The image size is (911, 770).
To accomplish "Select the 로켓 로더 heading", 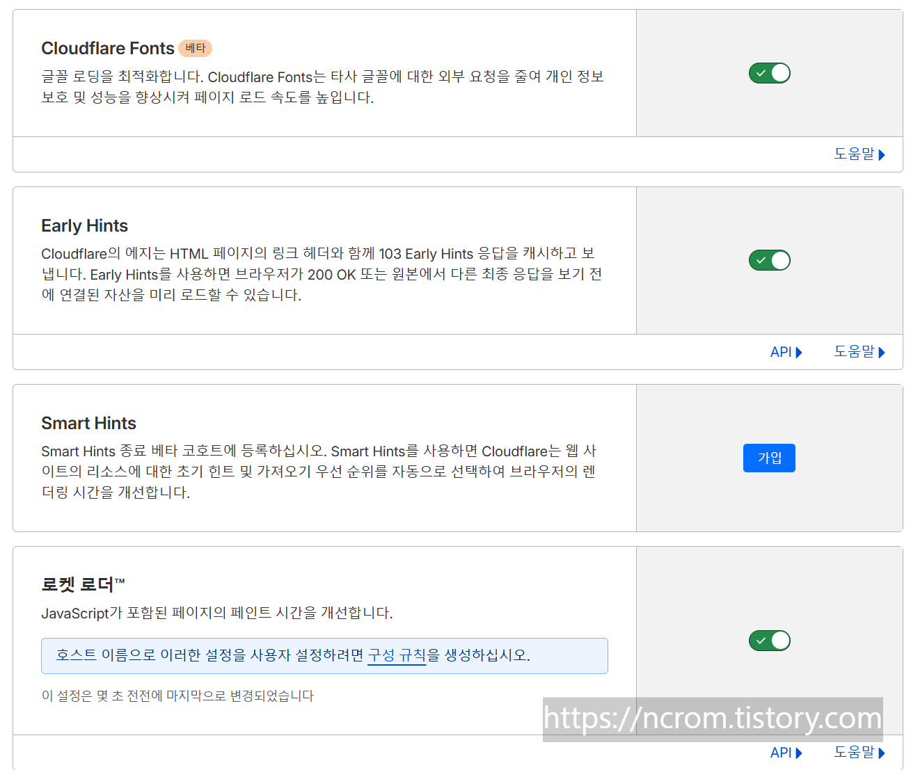I will click(x=83, y=584).
